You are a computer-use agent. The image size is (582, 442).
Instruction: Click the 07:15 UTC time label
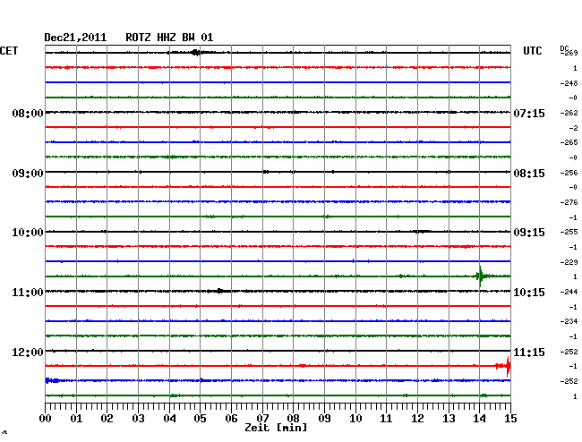pyautogui.click(x=529, y=113)
